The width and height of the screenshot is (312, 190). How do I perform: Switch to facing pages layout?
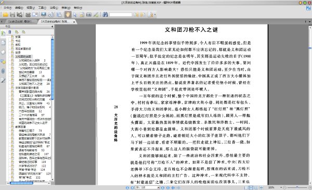(x=256, y=187)
